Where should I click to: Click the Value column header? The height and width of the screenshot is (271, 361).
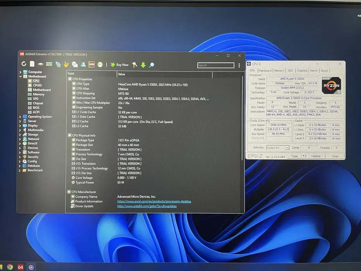(x=164, y=74)
